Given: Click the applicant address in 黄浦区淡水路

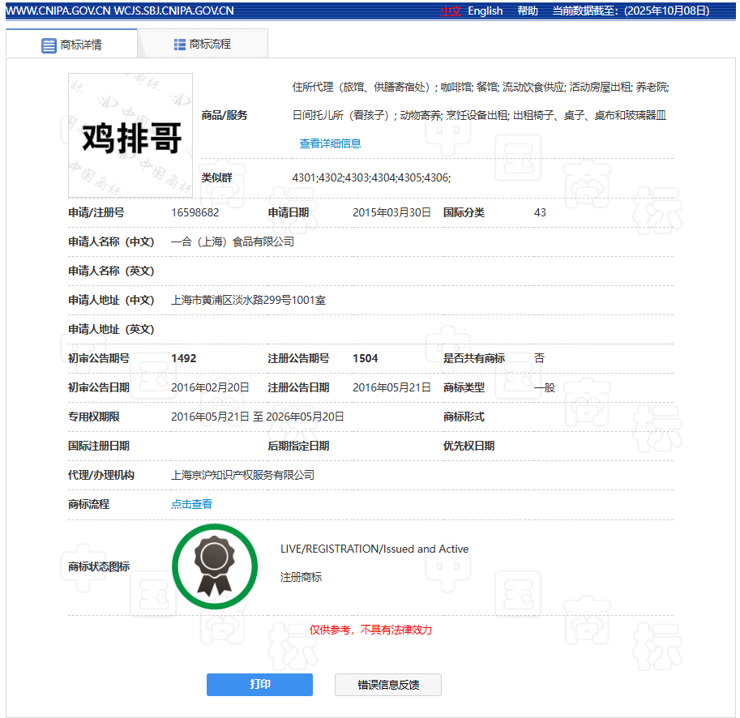Looking at the screenshot, I should tap(248, 300).
